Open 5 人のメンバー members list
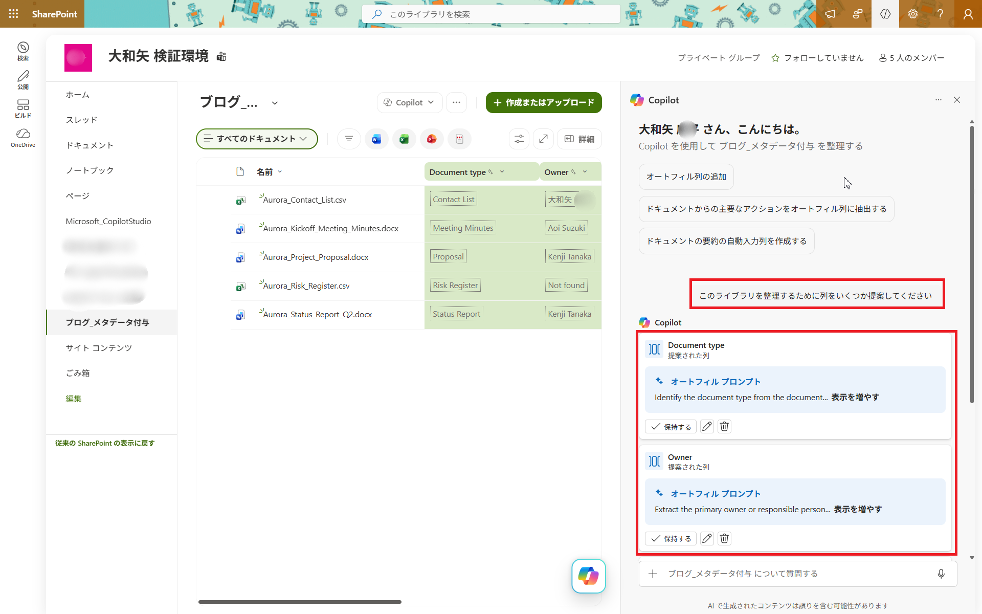982x614 pixels. (911, 58)
